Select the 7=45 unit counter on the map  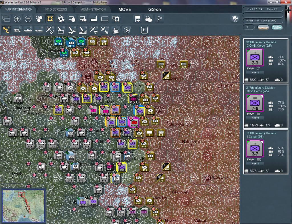click(x=81, y=42)
